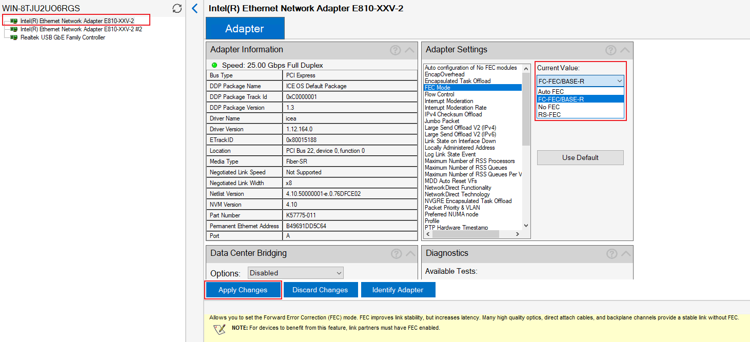Viewport: 750px width, 342px height.
Task: Select FEC Mode setting
Action: 472,88
